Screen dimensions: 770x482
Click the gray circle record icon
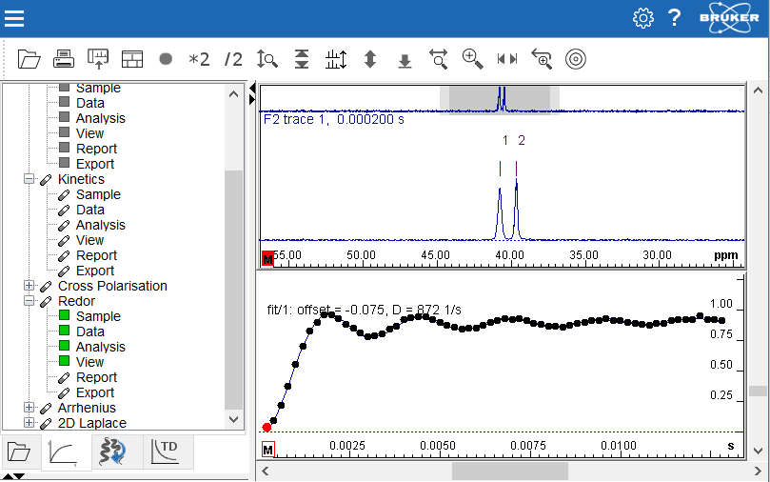[166, 59]
